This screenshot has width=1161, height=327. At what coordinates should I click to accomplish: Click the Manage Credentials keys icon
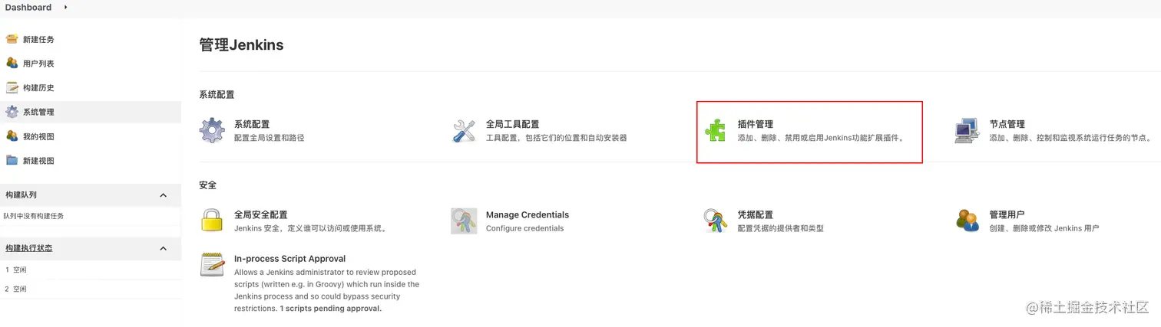point(464,221)
